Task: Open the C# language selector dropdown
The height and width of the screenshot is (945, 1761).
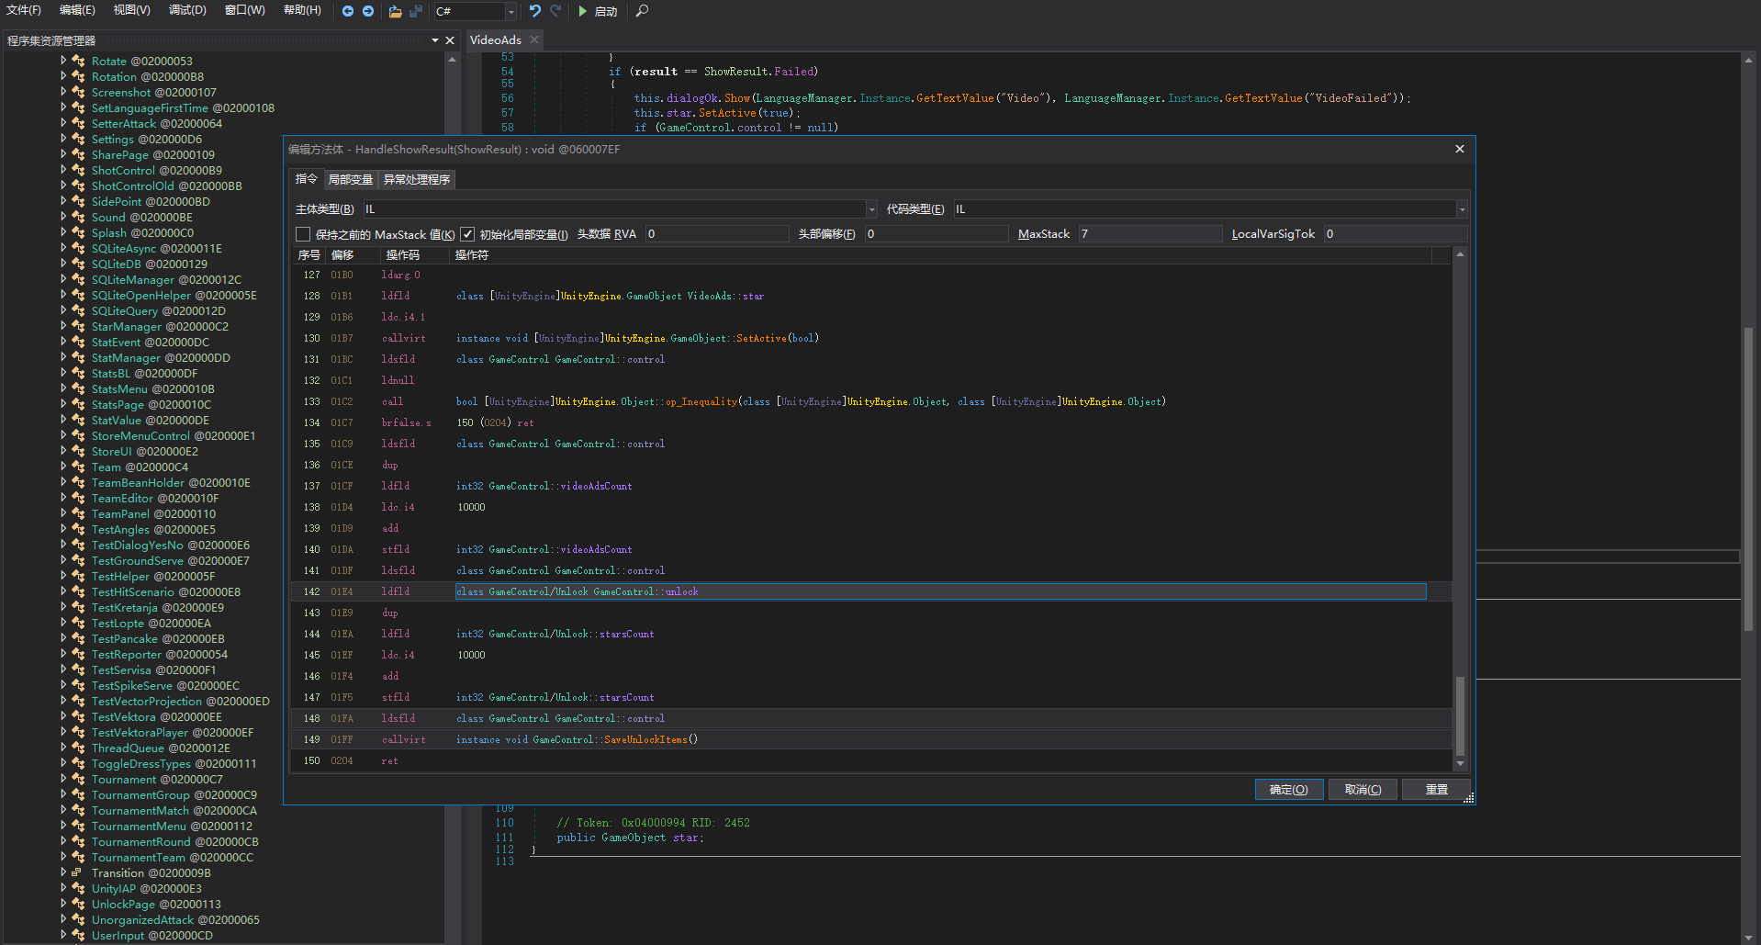Action: pyautogui.click(x=511, y=11)
